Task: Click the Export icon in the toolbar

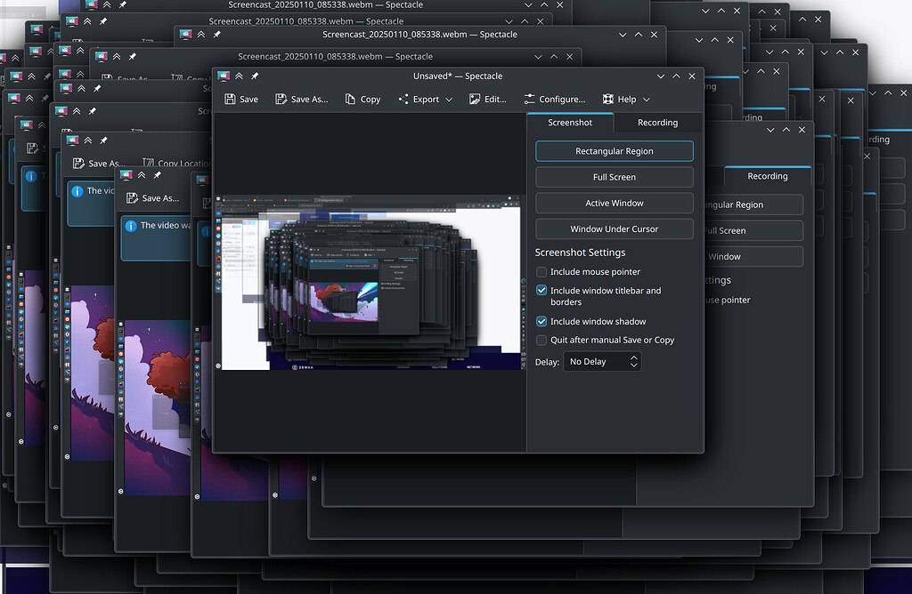Action: pos(403,99)
